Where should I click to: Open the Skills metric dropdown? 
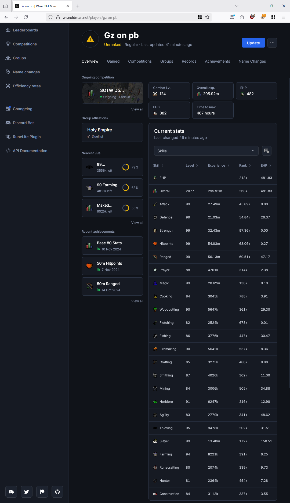click(206, 151)
